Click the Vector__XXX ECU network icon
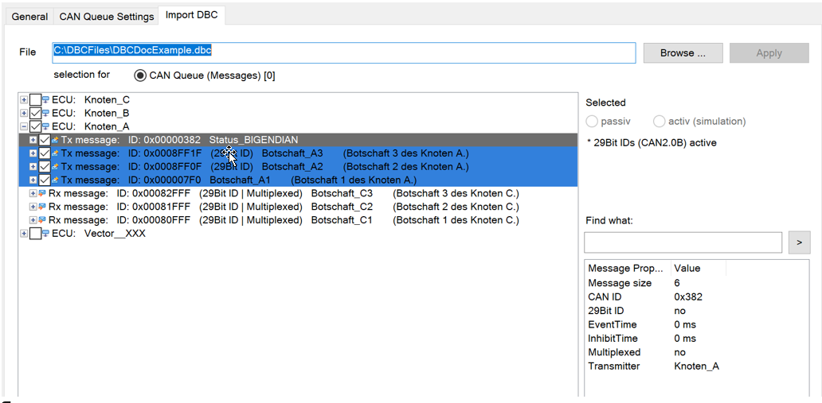Image resolution: width=822 pixels, height=403 pixels. coord(45,234)
